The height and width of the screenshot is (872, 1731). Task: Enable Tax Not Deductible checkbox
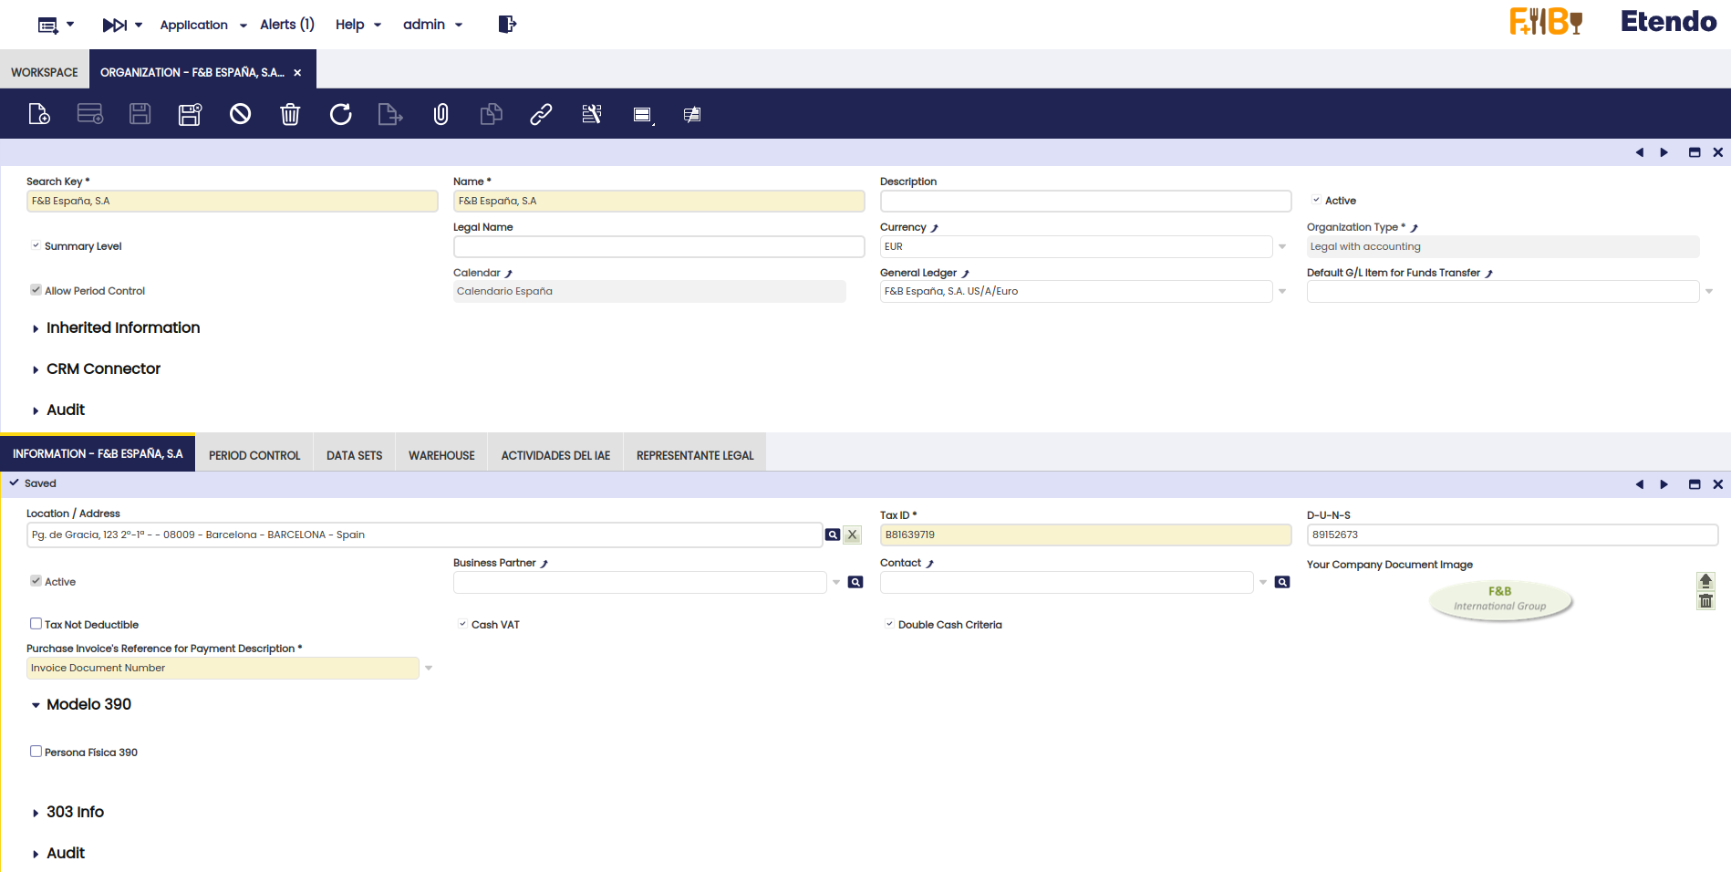36,624
